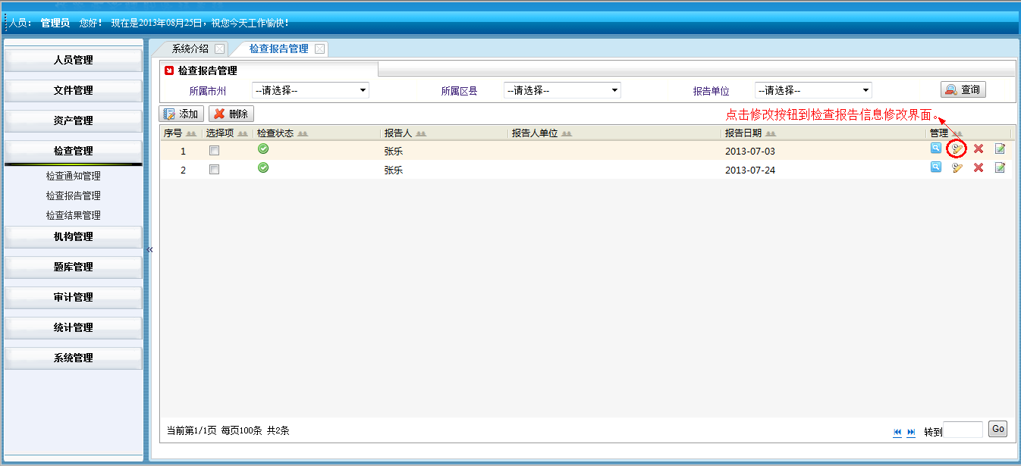Image resolution: width=1021 pixels, height=466 pixels.
Task: Expand the 统计管理 menu
Action: pyautogui.click(x=74, y=328)
